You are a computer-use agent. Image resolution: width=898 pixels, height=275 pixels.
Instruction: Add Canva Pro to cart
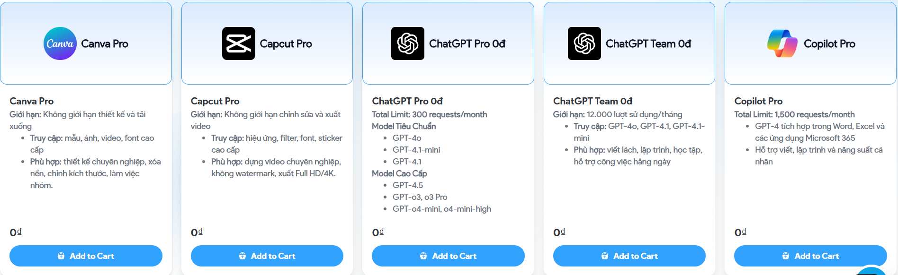click(86, 256)
